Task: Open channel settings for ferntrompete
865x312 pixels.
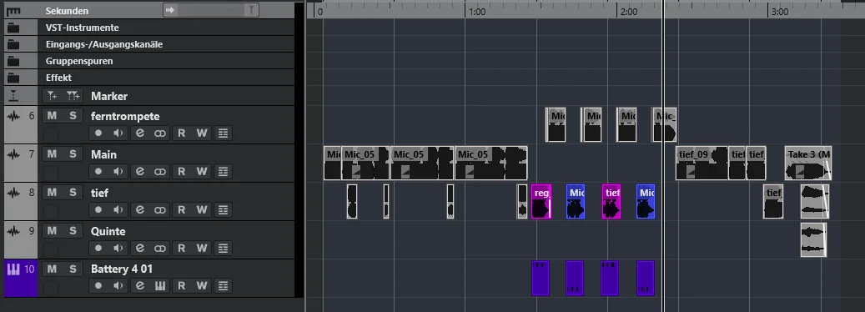Action: tap(140, 133)
